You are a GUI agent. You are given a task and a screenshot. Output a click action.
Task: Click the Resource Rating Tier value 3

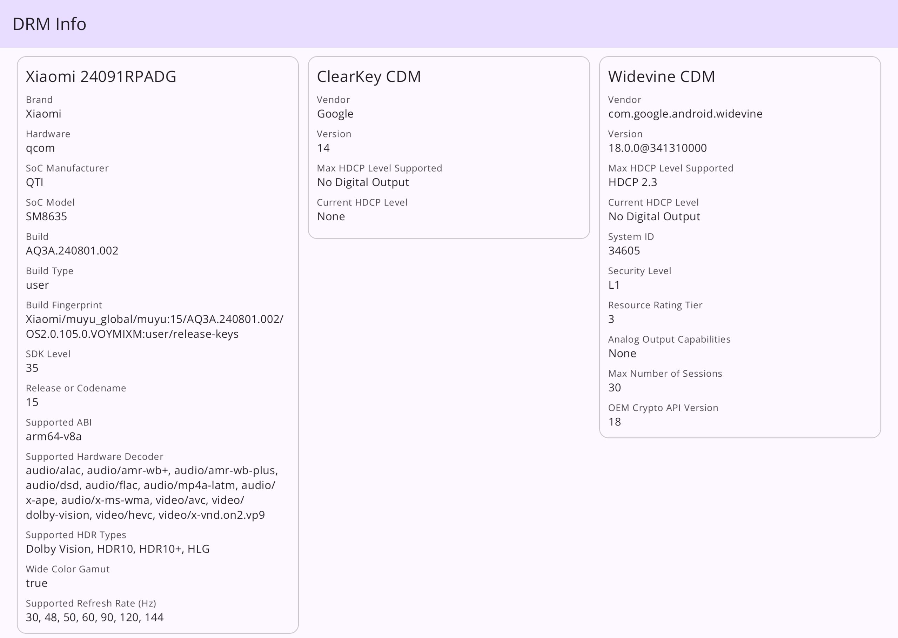[611, 319]
